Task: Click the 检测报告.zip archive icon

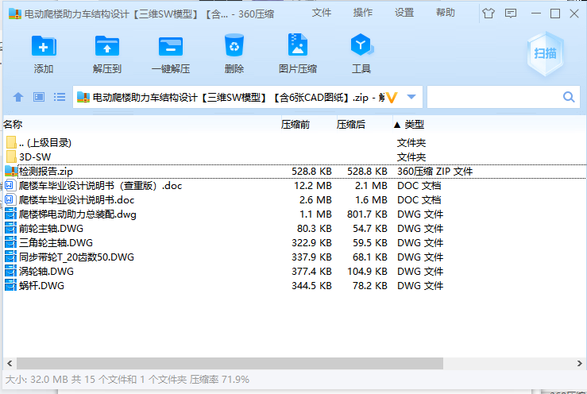Action: (11, 171)
